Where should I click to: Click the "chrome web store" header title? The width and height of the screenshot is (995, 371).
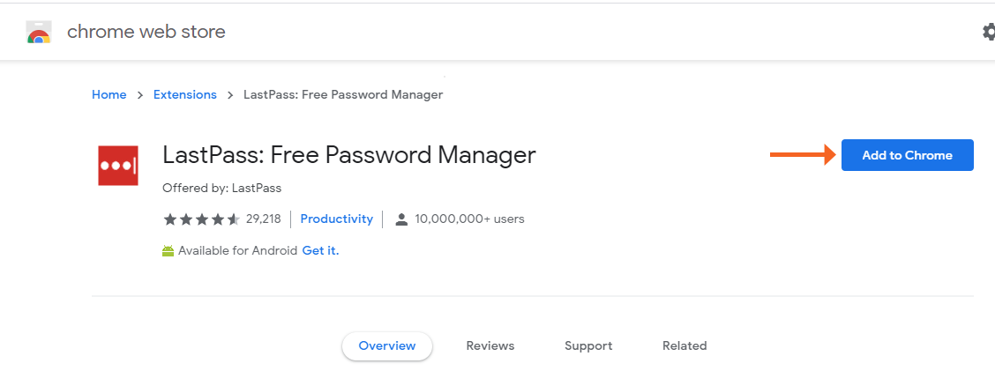pos(146,32)
